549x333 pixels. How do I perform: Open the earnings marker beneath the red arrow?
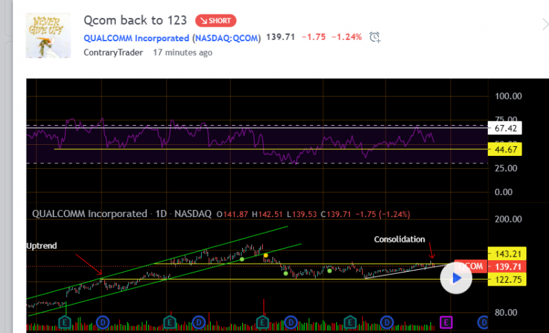click(x=264, y=321)
